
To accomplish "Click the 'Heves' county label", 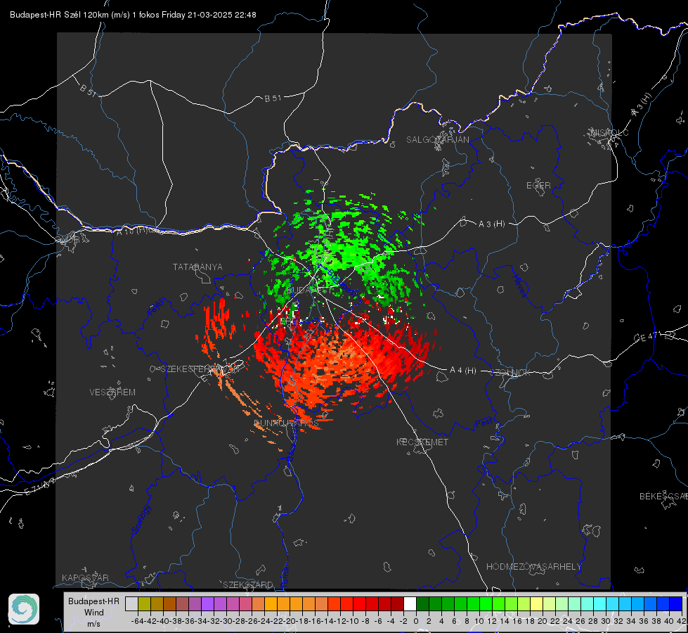I will (520, 285).
